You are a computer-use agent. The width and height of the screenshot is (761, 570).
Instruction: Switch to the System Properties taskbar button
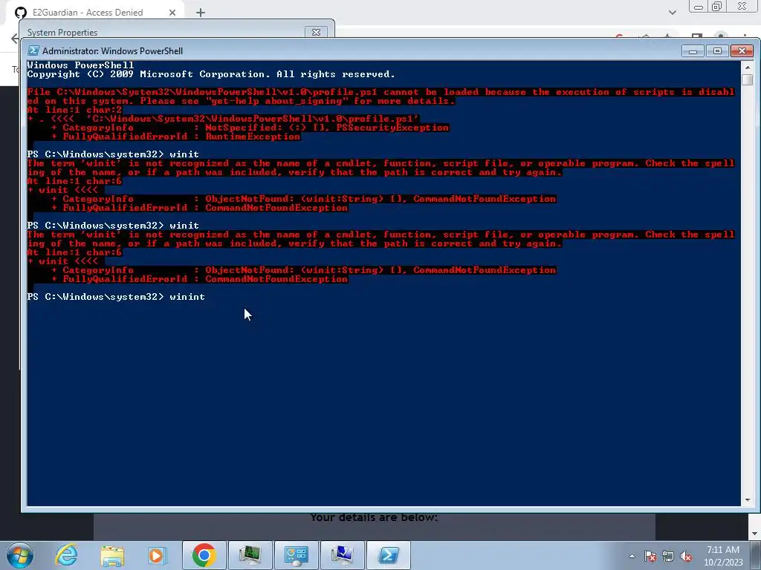[342, 555]
